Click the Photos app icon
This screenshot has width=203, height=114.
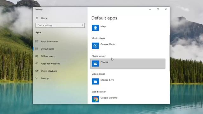pos(95,64)
